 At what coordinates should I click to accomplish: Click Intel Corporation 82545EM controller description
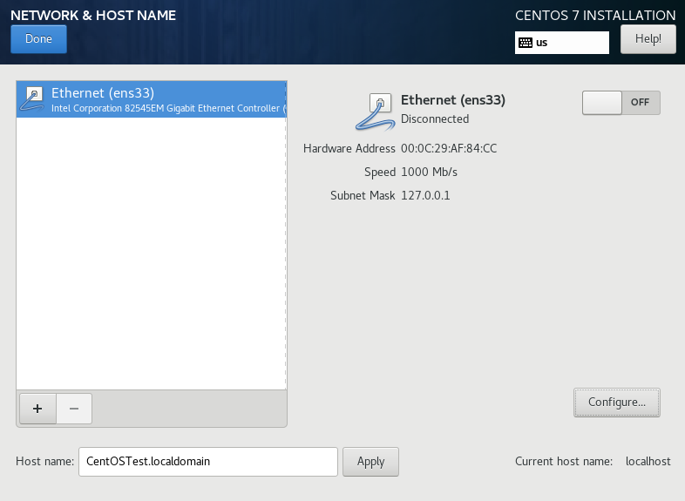coord(168,108)
